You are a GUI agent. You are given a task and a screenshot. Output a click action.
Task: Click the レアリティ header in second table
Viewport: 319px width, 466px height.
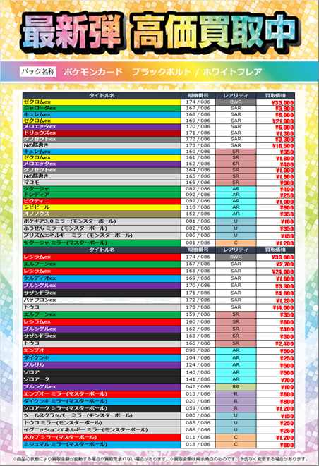pyautogui.click(x=236, y=250)
